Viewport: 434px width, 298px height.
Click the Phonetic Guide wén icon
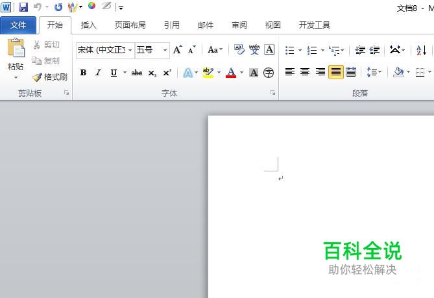(x=254, y=50)
